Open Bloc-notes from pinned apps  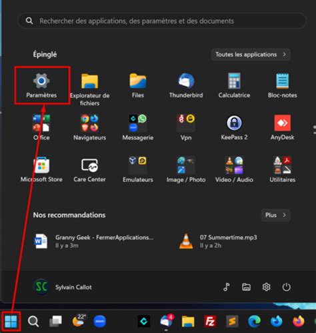[x=282, y=85]
